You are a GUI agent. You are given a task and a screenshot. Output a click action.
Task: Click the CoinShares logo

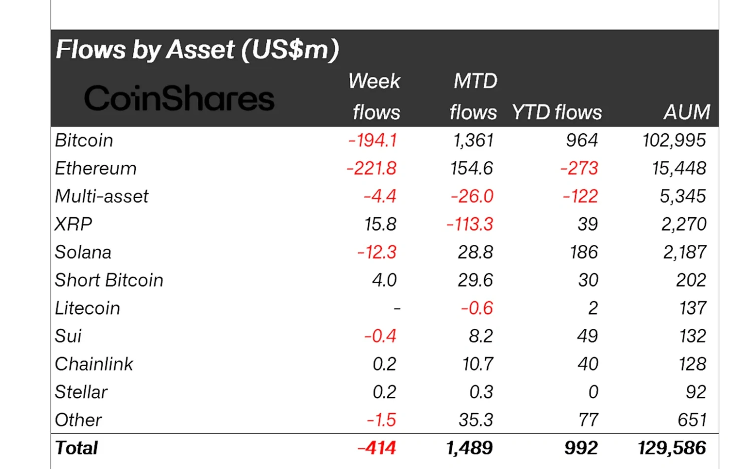[x=179, y=98]
